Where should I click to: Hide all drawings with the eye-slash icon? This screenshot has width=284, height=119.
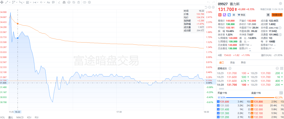tap(74, 2)
